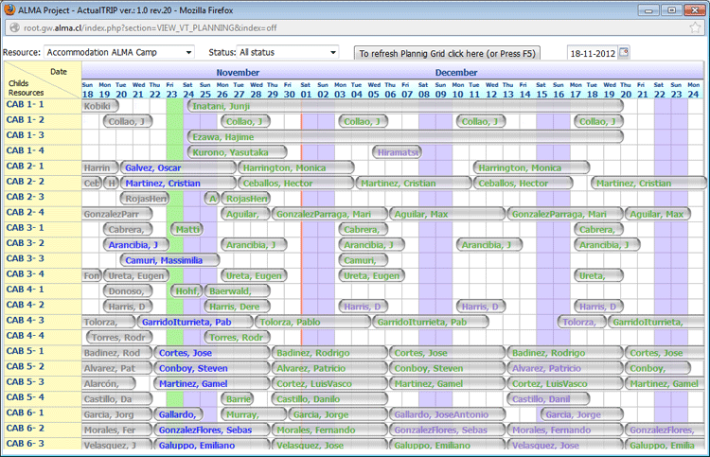Open the Ezawa, Hajime booking
This screenshot has height=457, width=710.
click(404, 137)
